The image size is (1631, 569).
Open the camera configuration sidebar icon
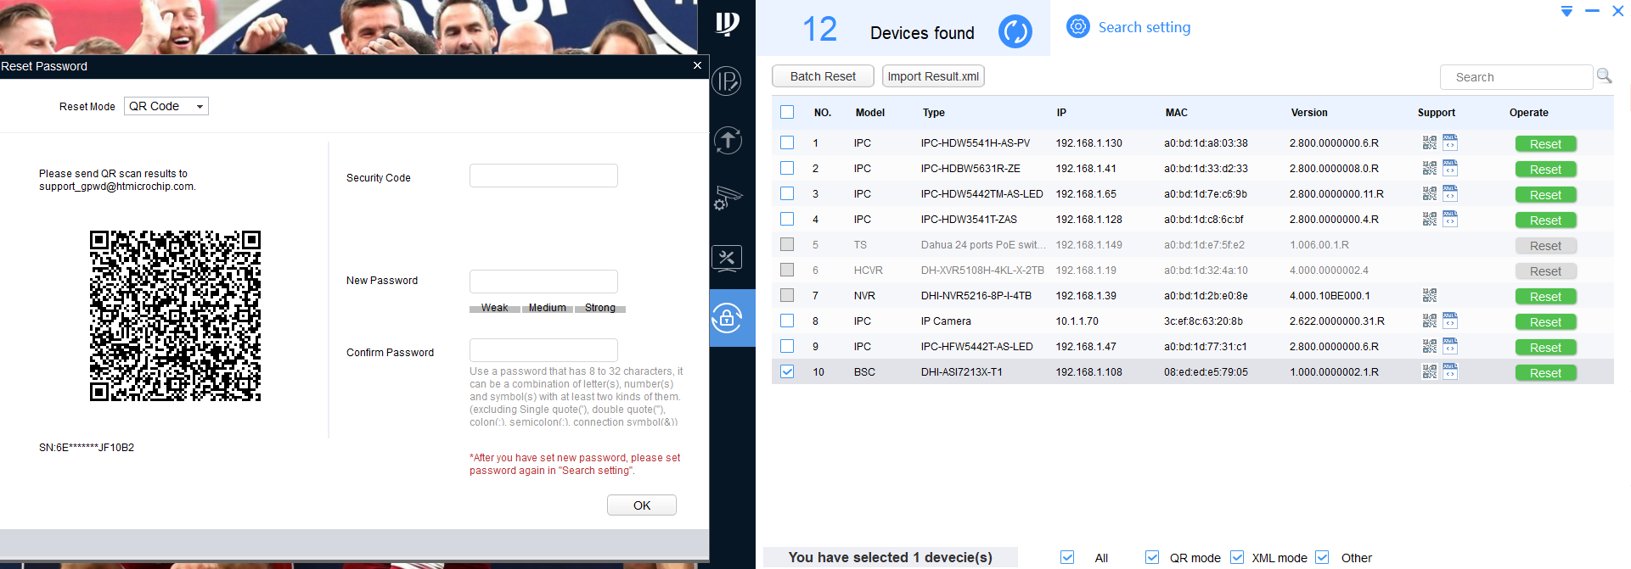(727, 198)
